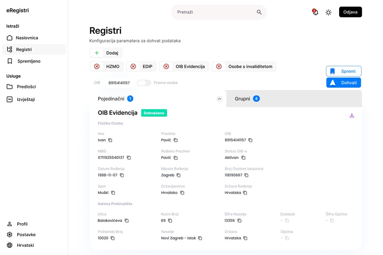This screenshot has width=383, height=255.
Task: Copy the Datum Rođenja value
Action: tap(122, 175)
